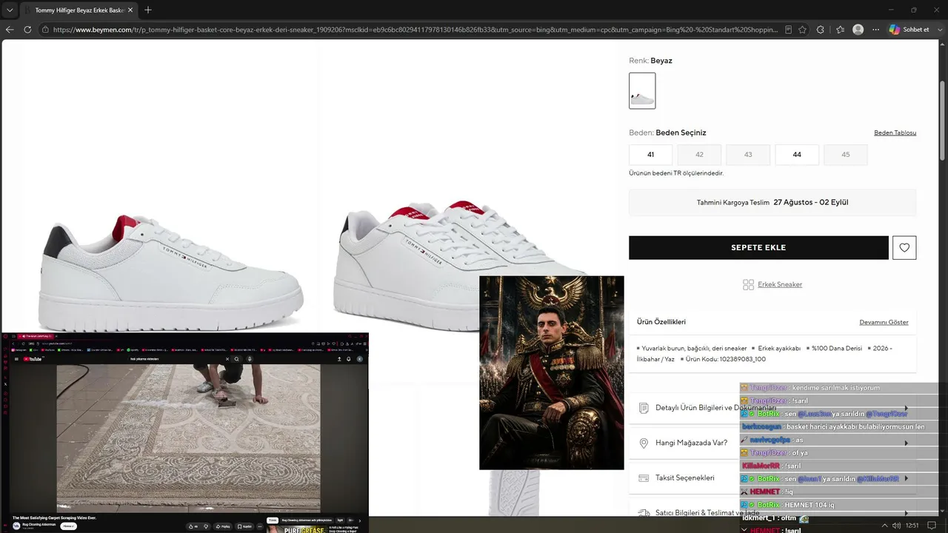Like the carpet scraping video
The image size is (948, 533).
pos(194,526)
